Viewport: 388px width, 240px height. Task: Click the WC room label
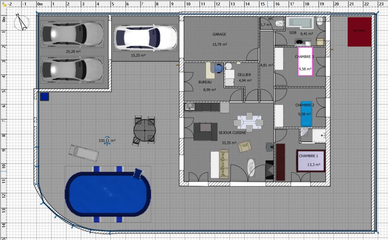pos(271,19)
